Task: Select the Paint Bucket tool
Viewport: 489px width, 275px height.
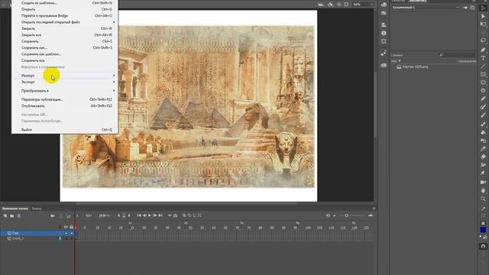Action: pos(483,132)
